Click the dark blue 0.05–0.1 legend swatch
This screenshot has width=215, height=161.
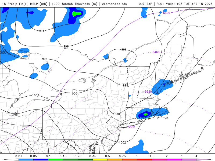coord(41,160)
